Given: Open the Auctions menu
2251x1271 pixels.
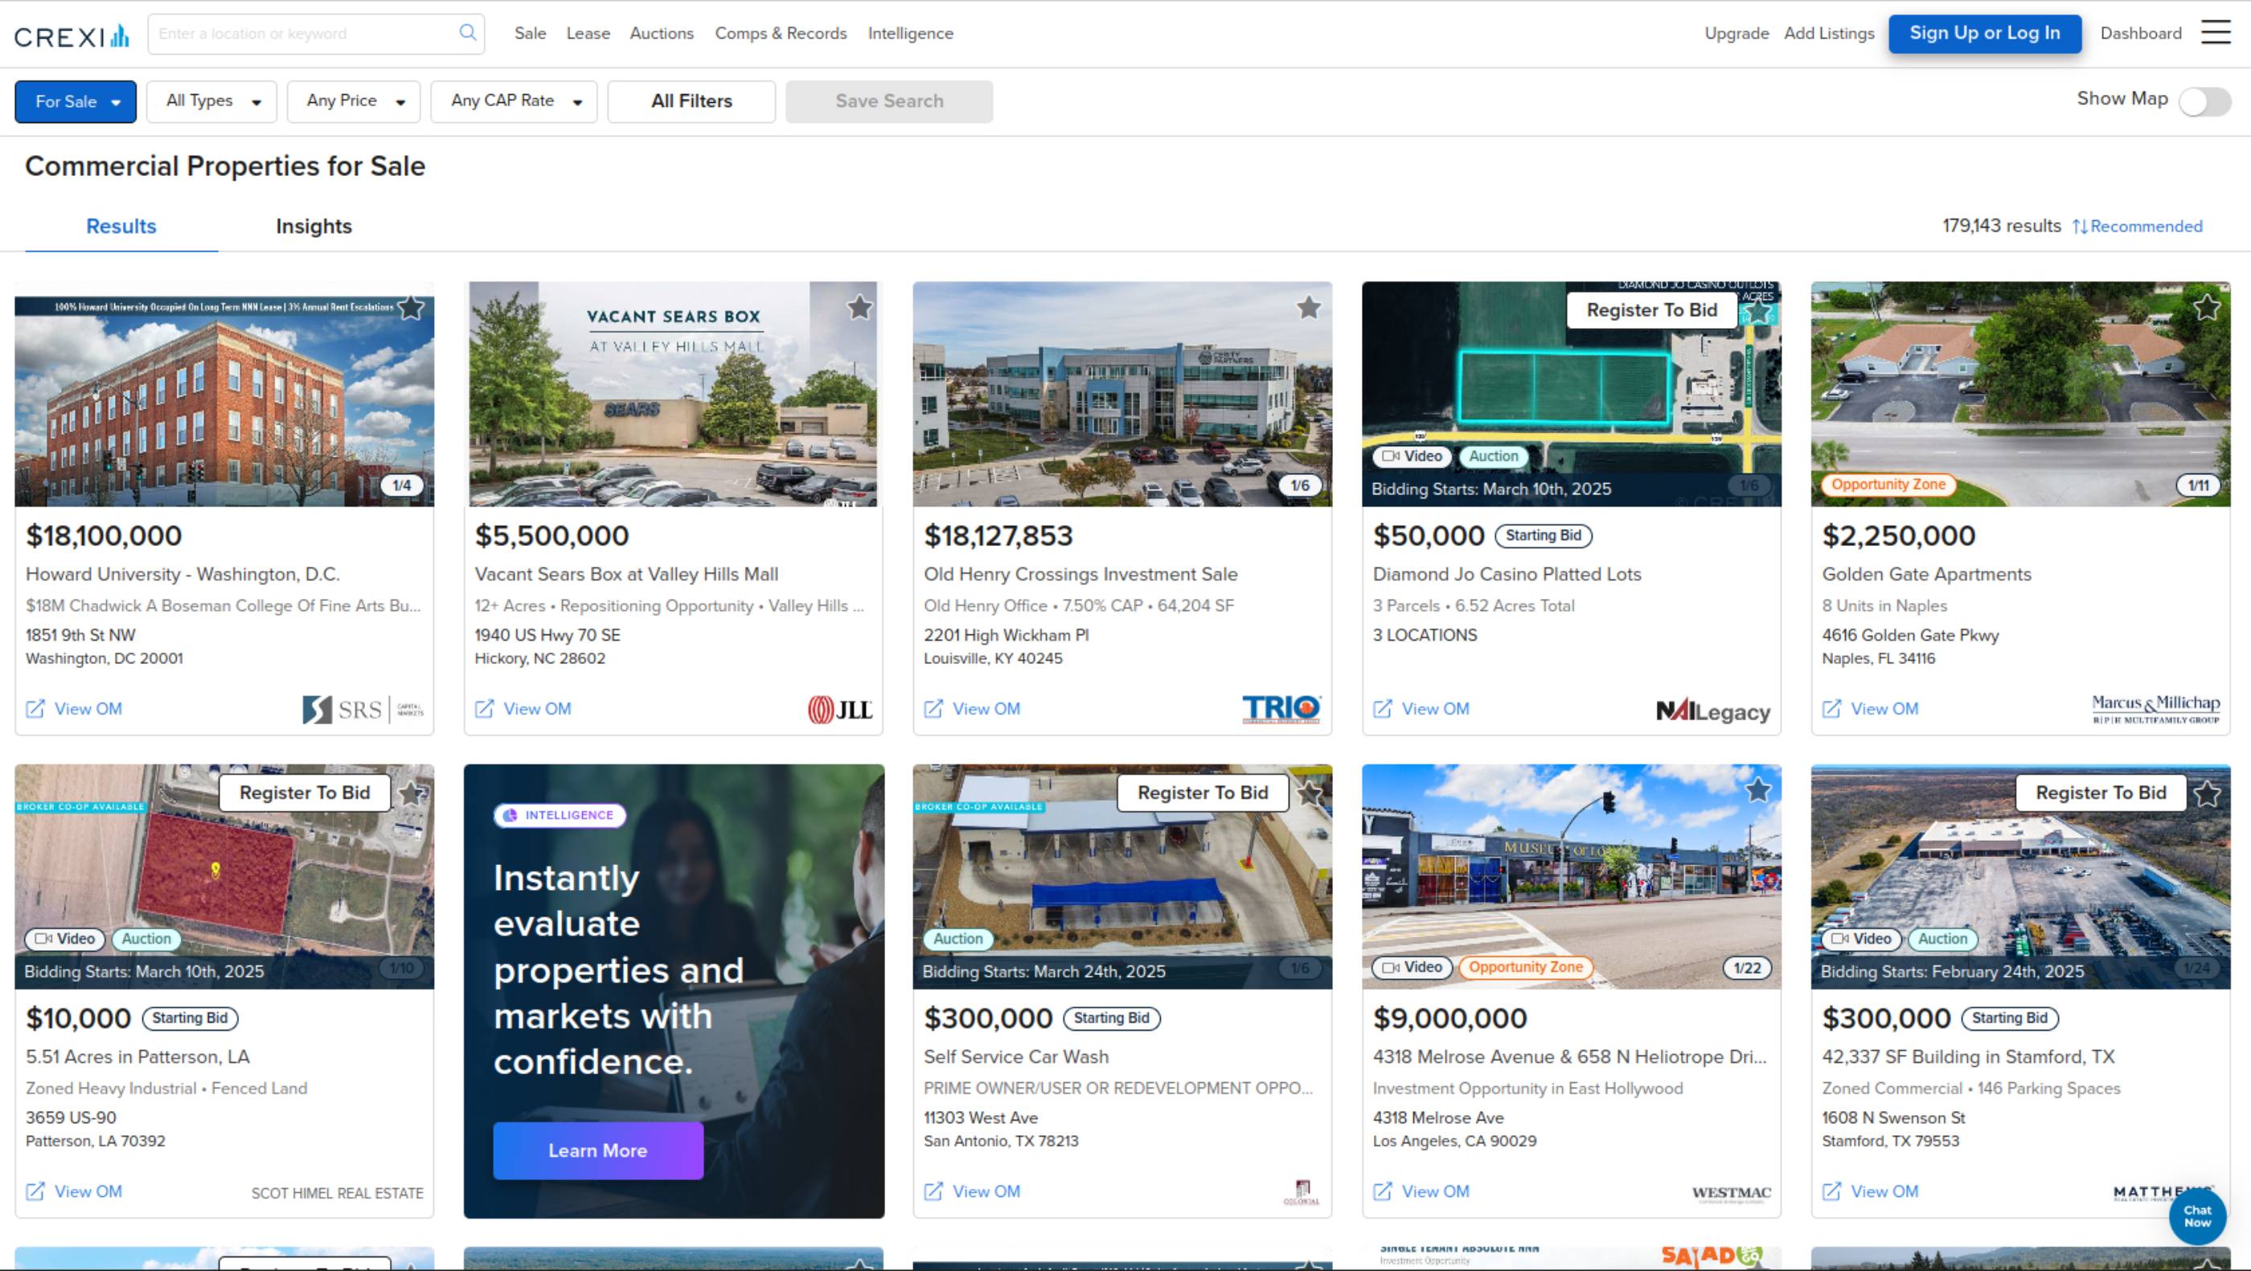Looking at the screenshot, I should click(x=662, y=33).
